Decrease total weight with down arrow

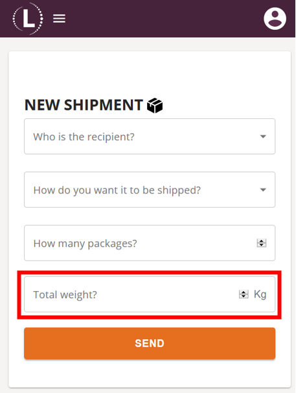(244, 296)
